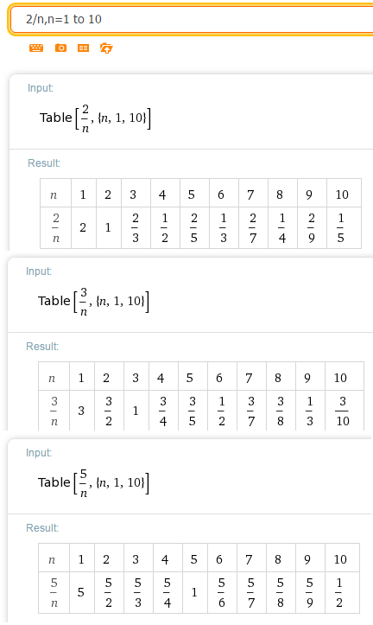
Task: Select the 3/10 fraction cell
Action: [344, 411]
